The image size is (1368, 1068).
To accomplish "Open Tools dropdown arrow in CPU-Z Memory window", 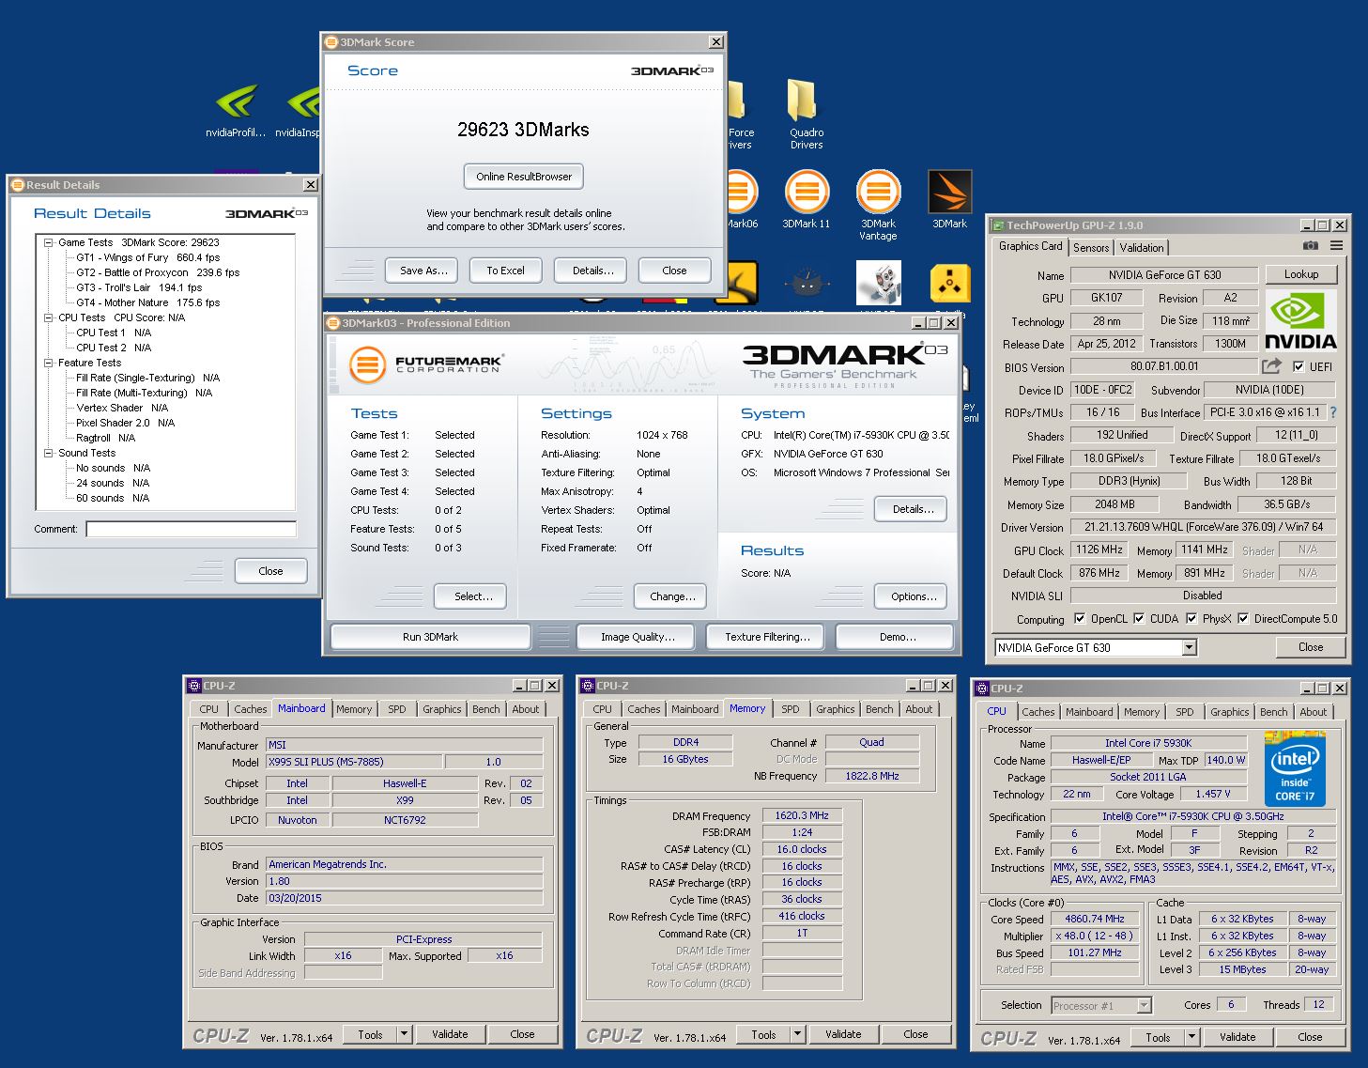I will 797,1034.
